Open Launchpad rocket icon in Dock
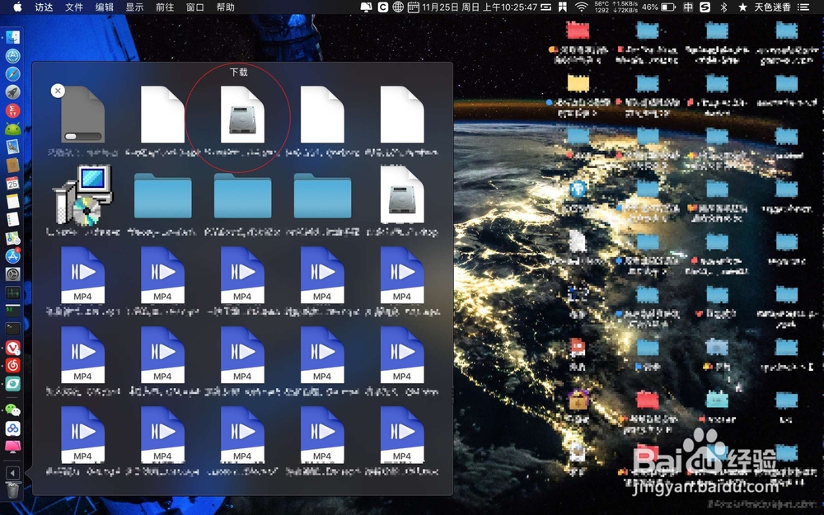Viewport: 824px width, 515px height. click(12, 92)
